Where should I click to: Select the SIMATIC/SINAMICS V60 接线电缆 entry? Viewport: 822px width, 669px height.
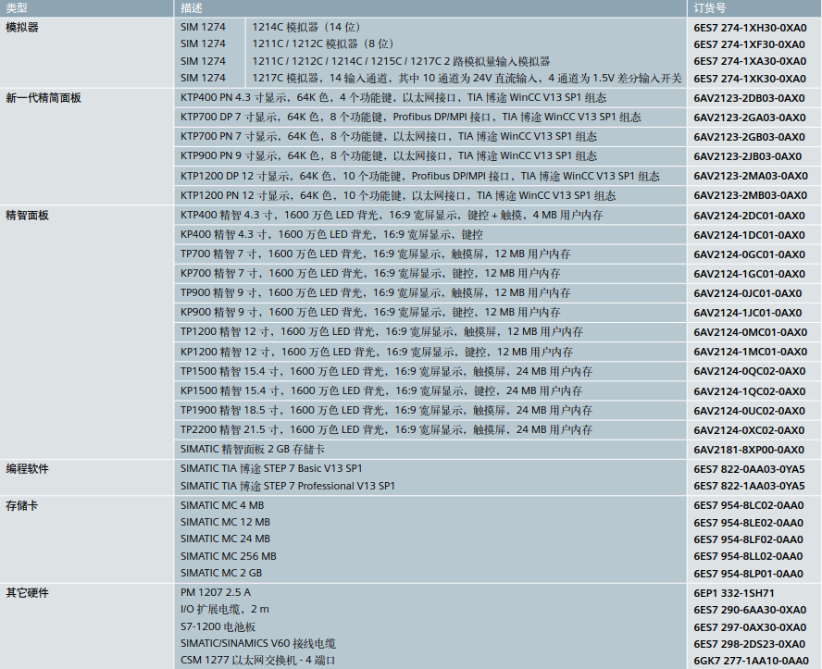click(258, 643)
